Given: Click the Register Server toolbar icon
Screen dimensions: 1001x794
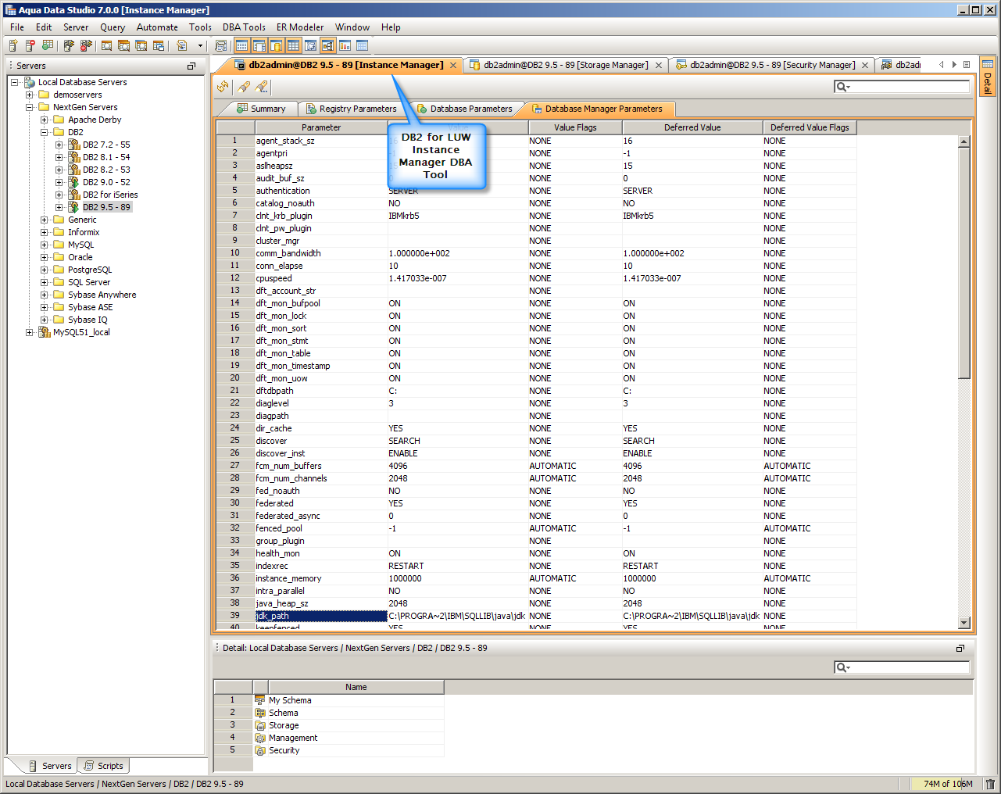Looking at the screenshot, I should 13,46.
